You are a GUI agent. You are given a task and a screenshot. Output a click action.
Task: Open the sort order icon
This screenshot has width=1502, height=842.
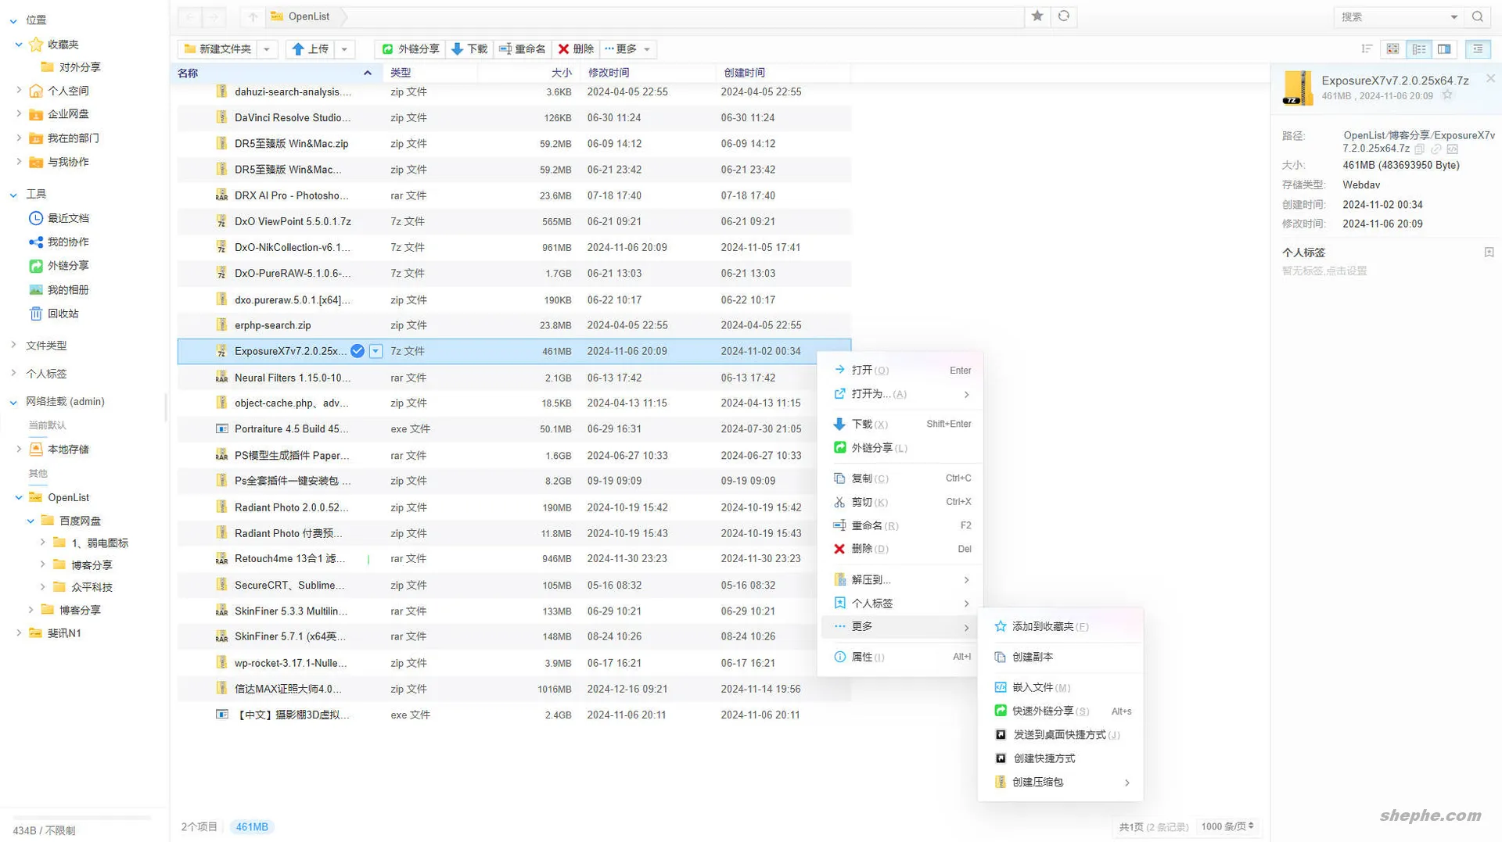(1367, 49)
